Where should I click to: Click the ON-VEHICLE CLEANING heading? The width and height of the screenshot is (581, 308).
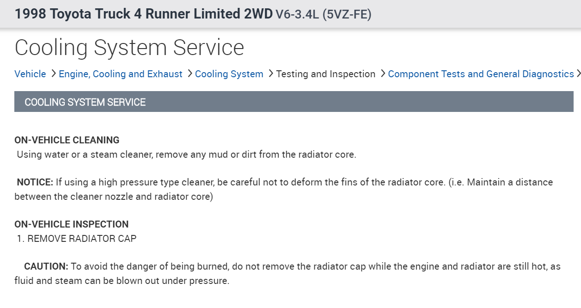(x=67, y=140)
